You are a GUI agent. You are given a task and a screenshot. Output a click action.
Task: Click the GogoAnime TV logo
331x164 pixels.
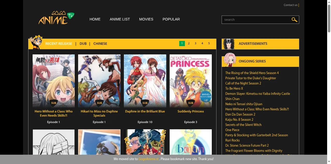click(x=56, y=18)
